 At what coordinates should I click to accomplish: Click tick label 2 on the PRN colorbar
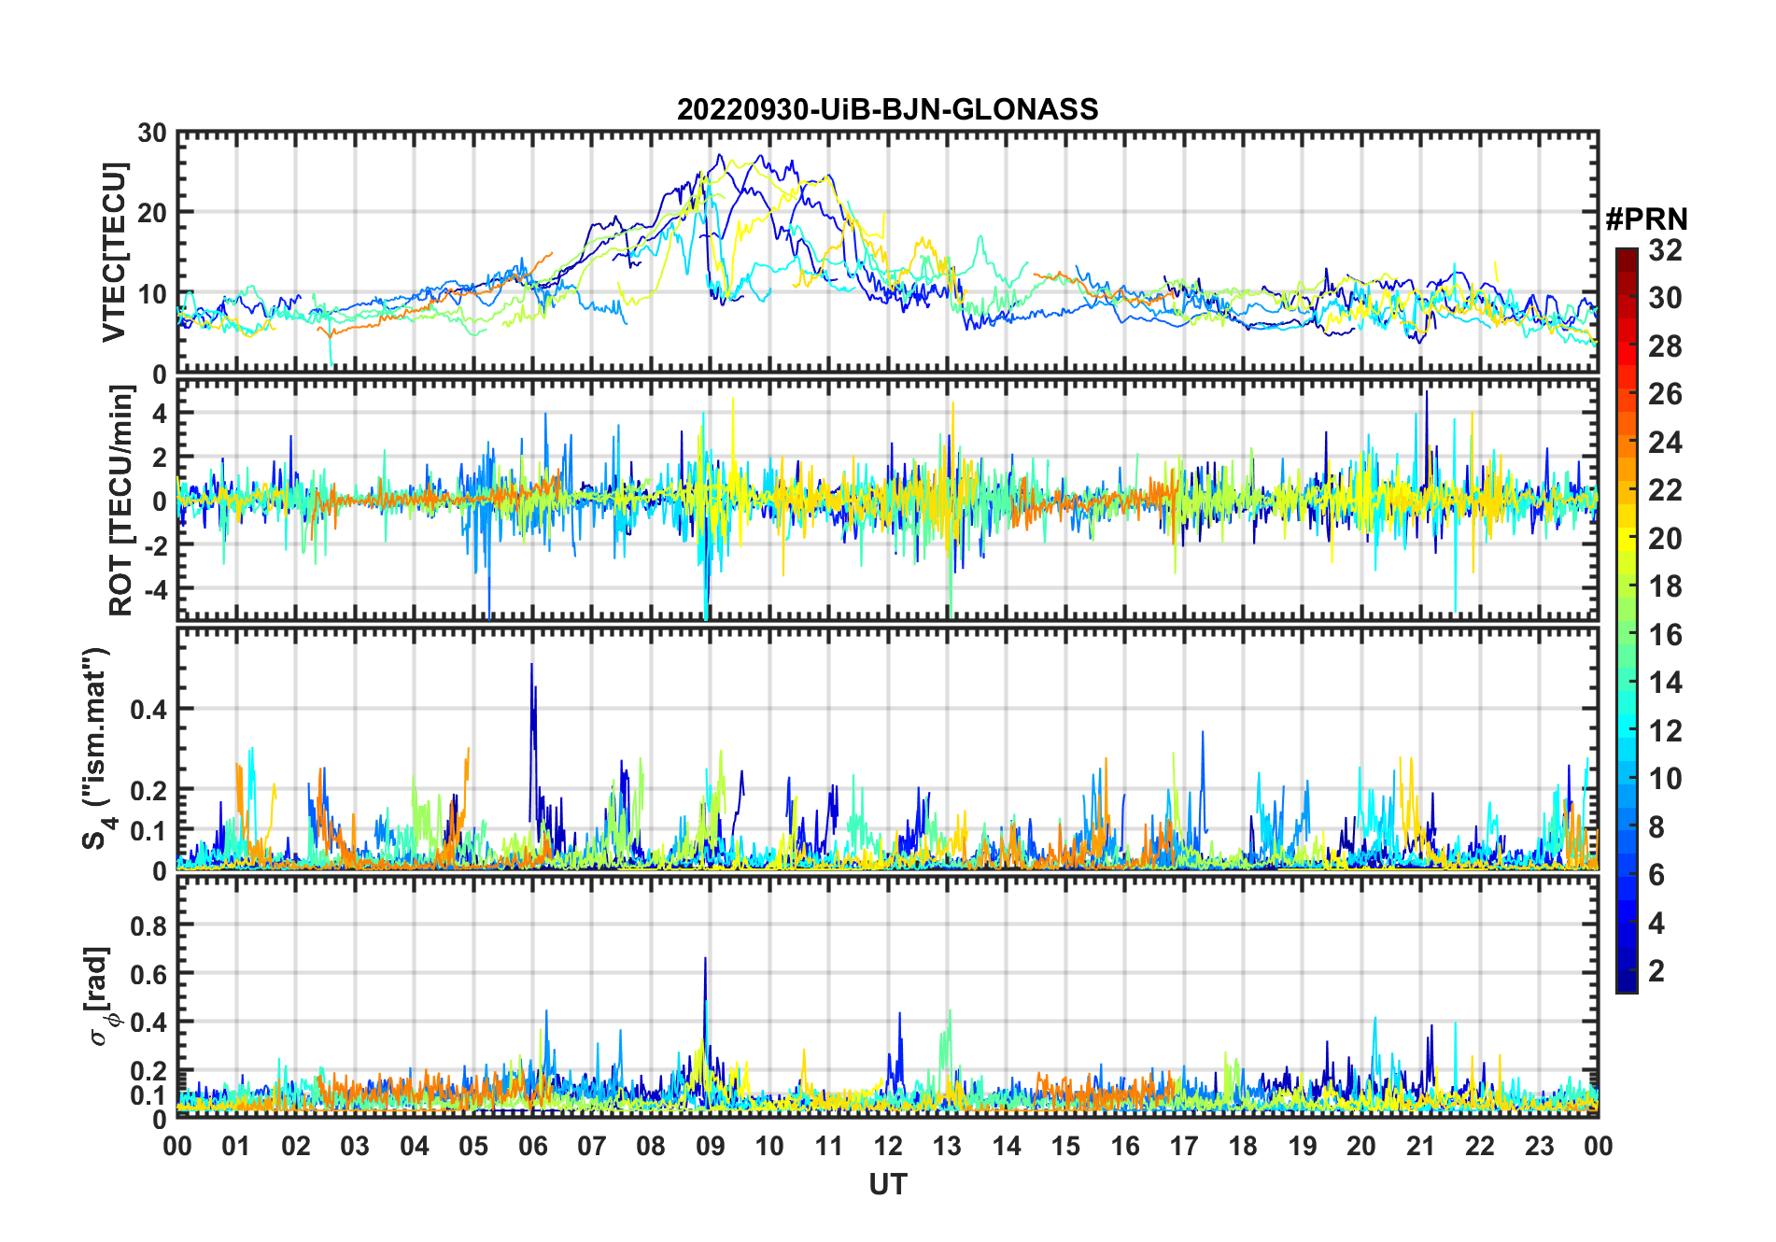point(1656,971)
